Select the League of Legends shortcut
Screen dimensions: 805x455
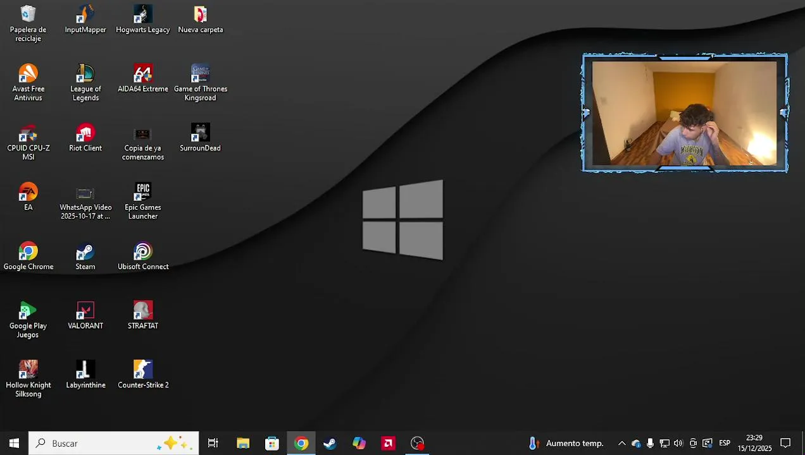pyautogui.click(x=85, y=83)
